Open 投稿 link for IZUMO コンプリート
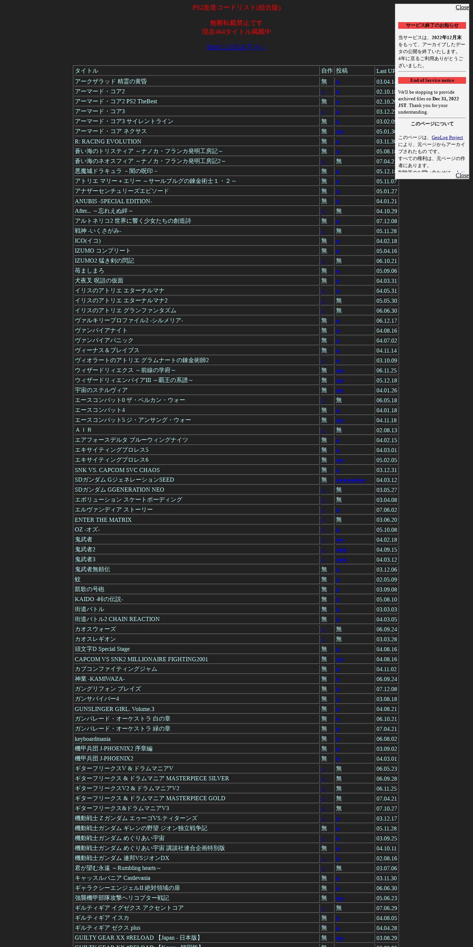 (x=338, y=251)
